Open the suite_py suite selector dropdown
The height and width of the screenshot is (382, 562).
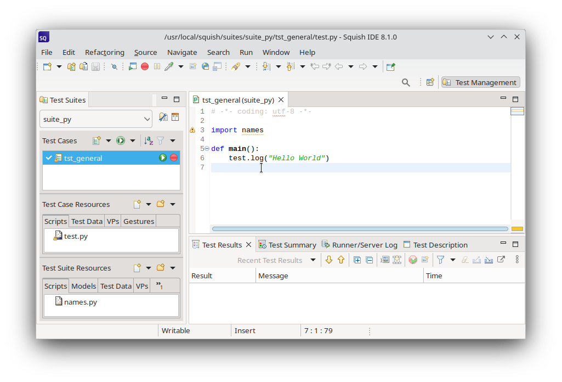(x=147, y=119)
